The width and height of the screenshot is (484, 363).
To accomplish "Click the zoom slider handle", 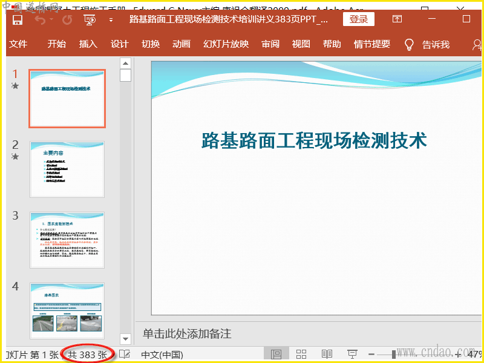I will click(394, 355).
